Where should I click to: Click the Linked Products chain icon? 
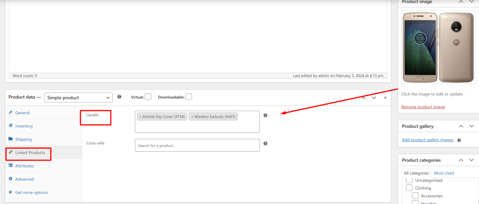[x=11, y=152]
